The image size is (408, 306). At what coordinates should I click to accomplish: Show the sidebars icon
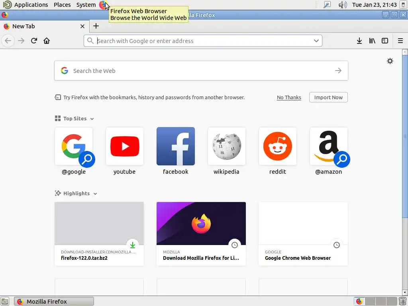[x=385, y=41]
